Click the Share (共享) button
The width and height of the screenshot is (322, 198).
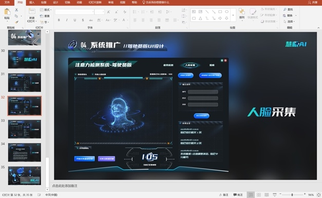313,3
